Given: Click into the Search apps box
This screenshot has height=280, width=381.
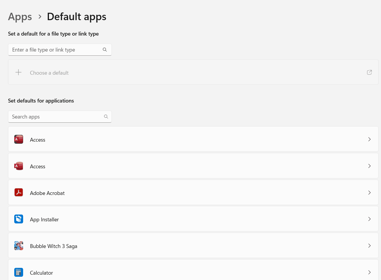Looking at the screenshot, I should [x=55, y=117].
